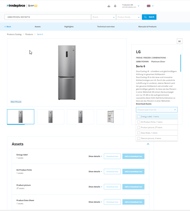The image size is (190, 211).
Task: Click the Serie 6 breadcrumb
Action: pyautogui.click(x=40, y=34)
